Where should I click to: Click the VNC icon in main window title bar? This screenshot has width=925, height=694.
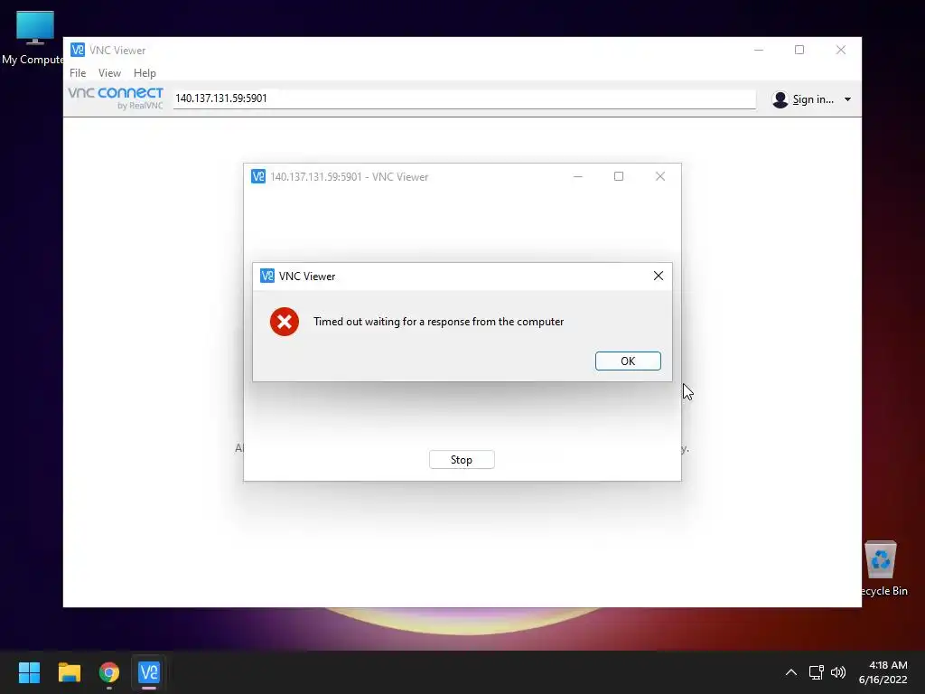[78, 50]
